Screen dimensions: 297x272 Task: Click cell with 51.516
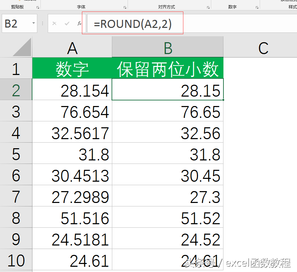[x=72, y=217]
